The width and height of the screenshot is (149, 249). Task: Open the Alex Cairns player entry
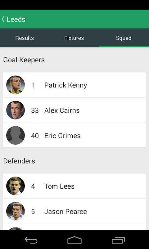pyautogui.click(x=74, y=110)
